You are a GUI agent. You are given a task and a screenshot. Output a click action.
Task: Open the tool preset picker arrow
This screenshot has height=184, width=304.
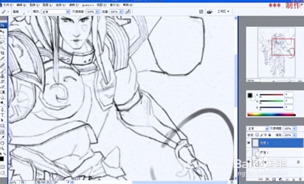coord(8,12)
